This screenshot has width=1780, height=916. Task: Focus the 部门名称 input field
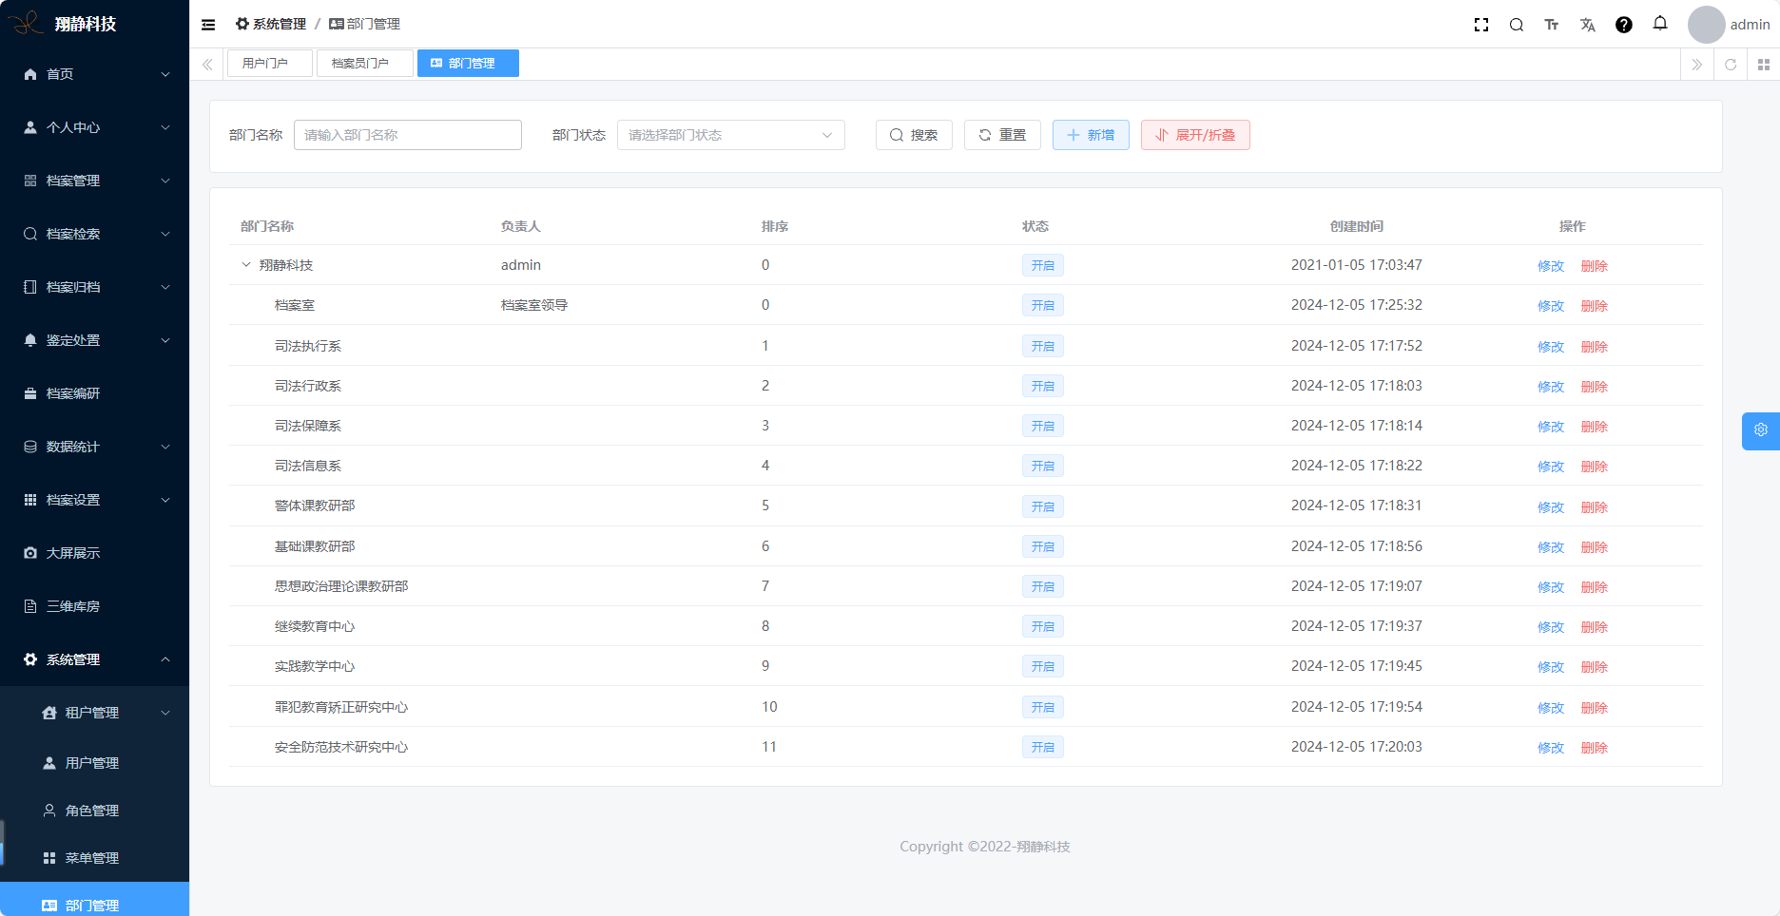pos(408,135)
